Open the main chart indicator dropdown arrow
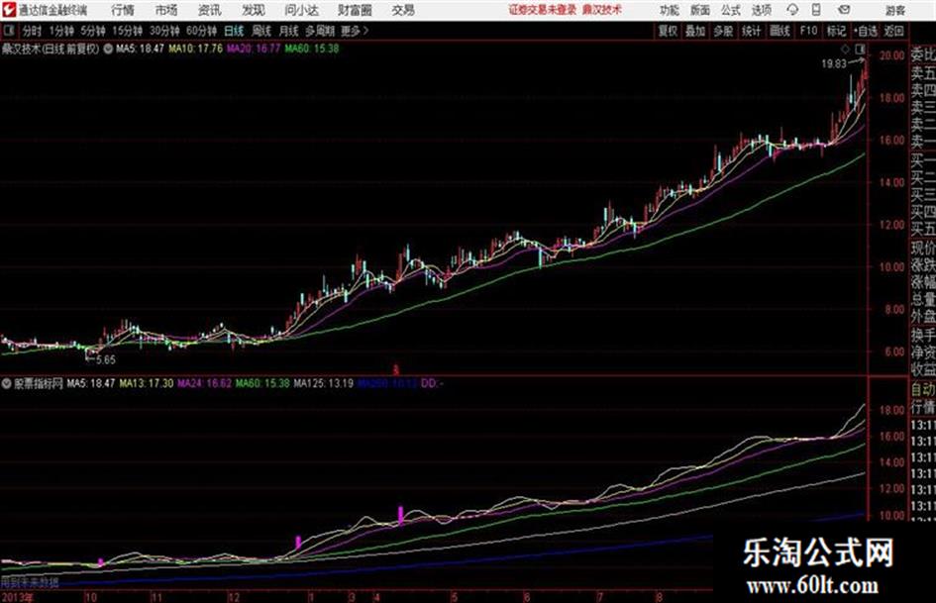The height and width of the screenshot is (603, 936). pyautogui.click(x=108, y=49)
